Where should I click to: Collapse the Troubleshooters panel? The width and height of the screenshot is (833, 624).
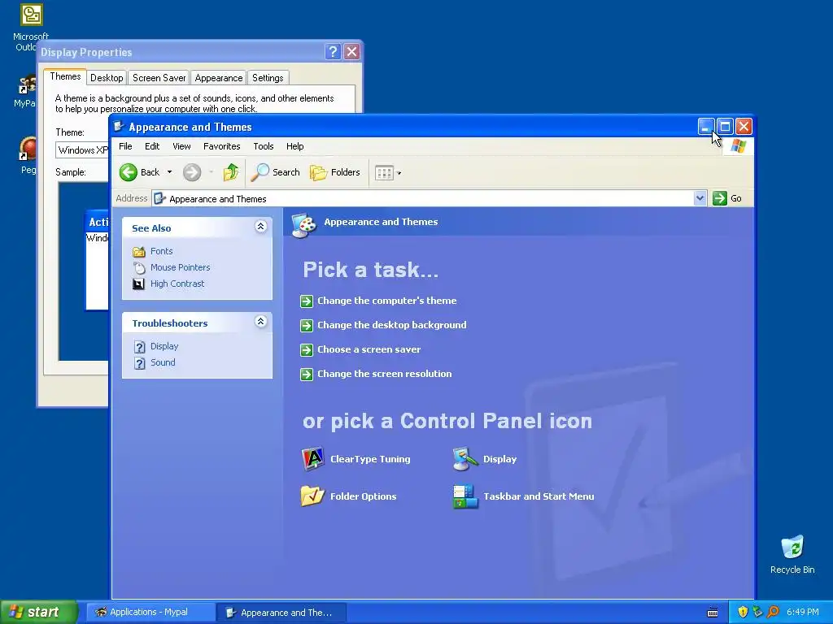click(260, 322)
